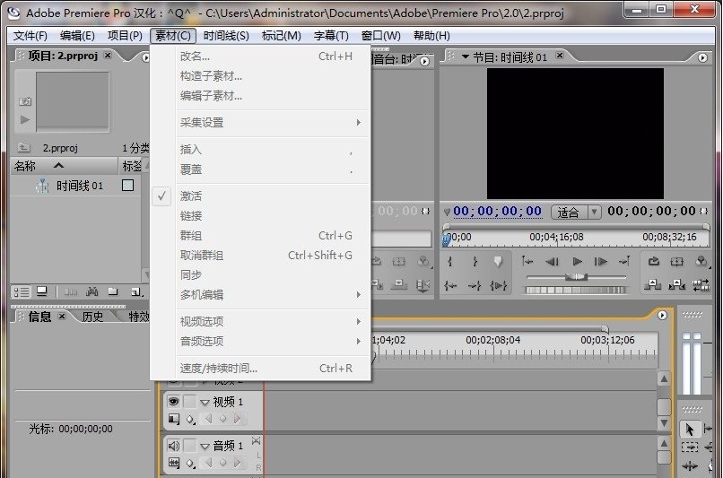Open the 文件(F) menu
Screen dimensions: 723x478
coord(30,36)
